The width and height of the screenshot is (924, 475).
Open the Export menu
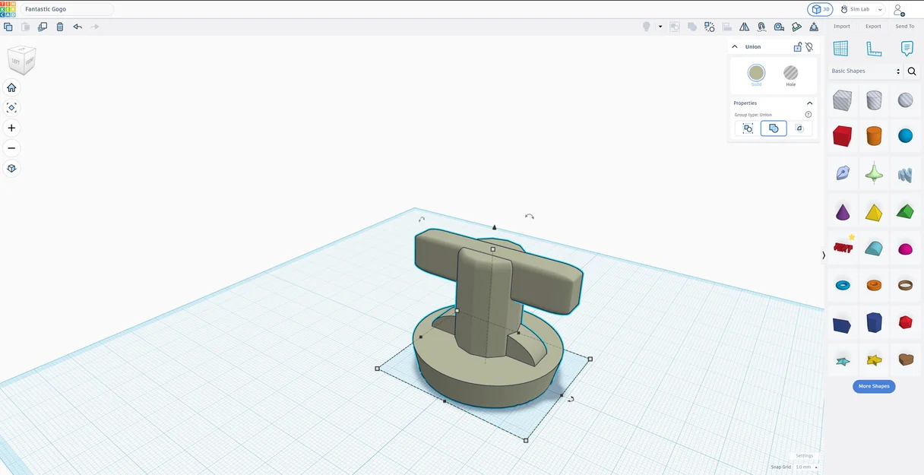click(x=873, y=27)
